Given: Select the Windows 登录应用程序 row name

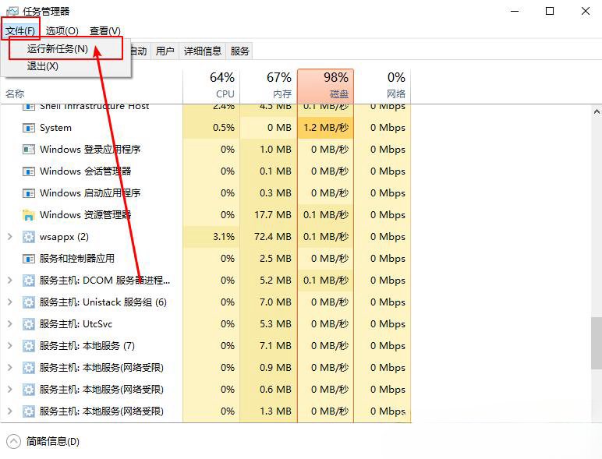Looking at the screenshot, I should click(x=90, y=150).
